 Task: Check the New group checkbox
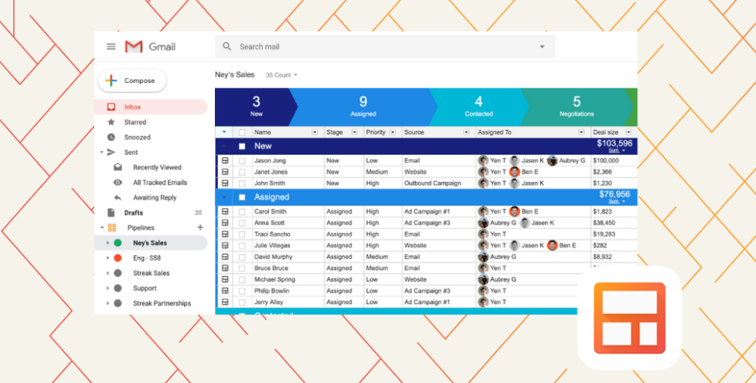coord(242,146)
